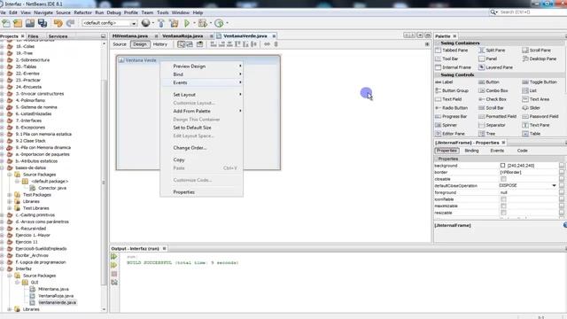Open Code tab in Properties panel
The height and width of the screenshot is (319, 567).
tap(522, 151)
